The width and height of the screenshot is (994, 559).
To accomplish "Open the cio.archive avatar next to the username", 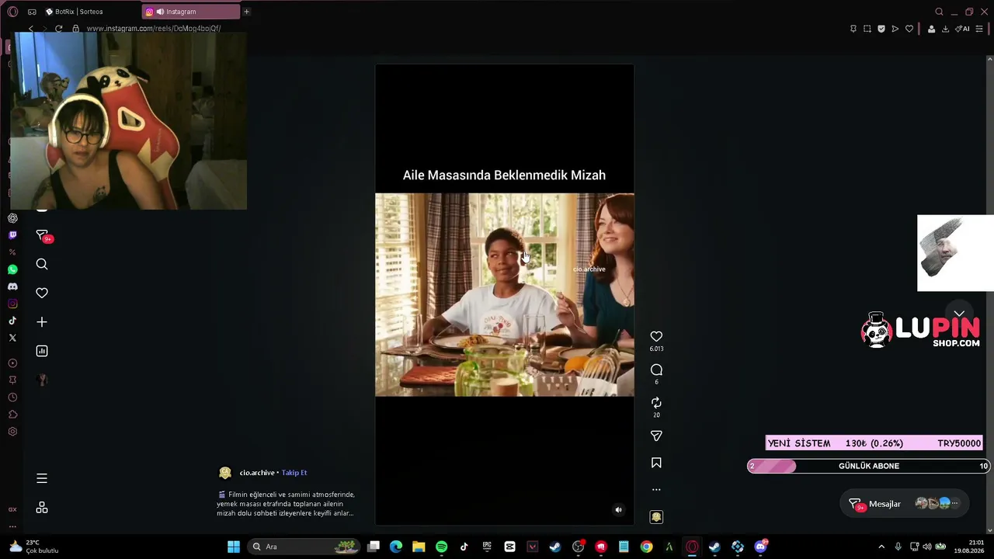I will [x=225, y=473].
